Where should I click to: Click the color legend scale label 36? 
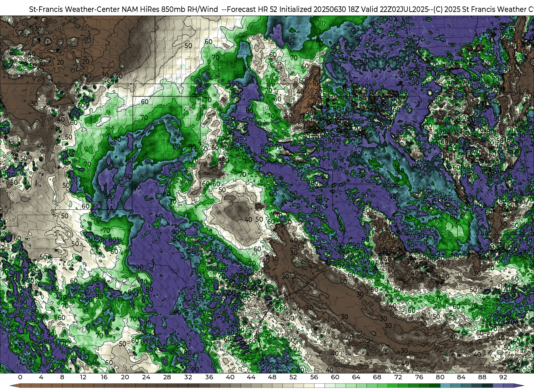pyautogui.click(x=209, y=377)
